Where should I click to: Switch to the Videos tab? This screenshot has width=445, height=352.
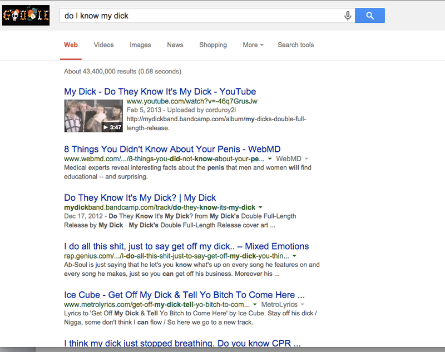[103, 45]
